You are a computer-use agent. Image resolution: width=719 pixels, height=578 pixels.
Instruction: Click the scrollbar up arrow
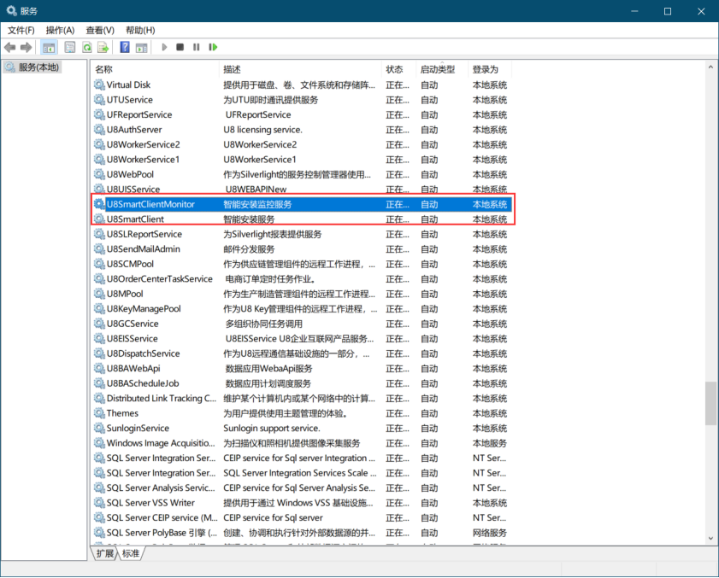pos(710,67)
